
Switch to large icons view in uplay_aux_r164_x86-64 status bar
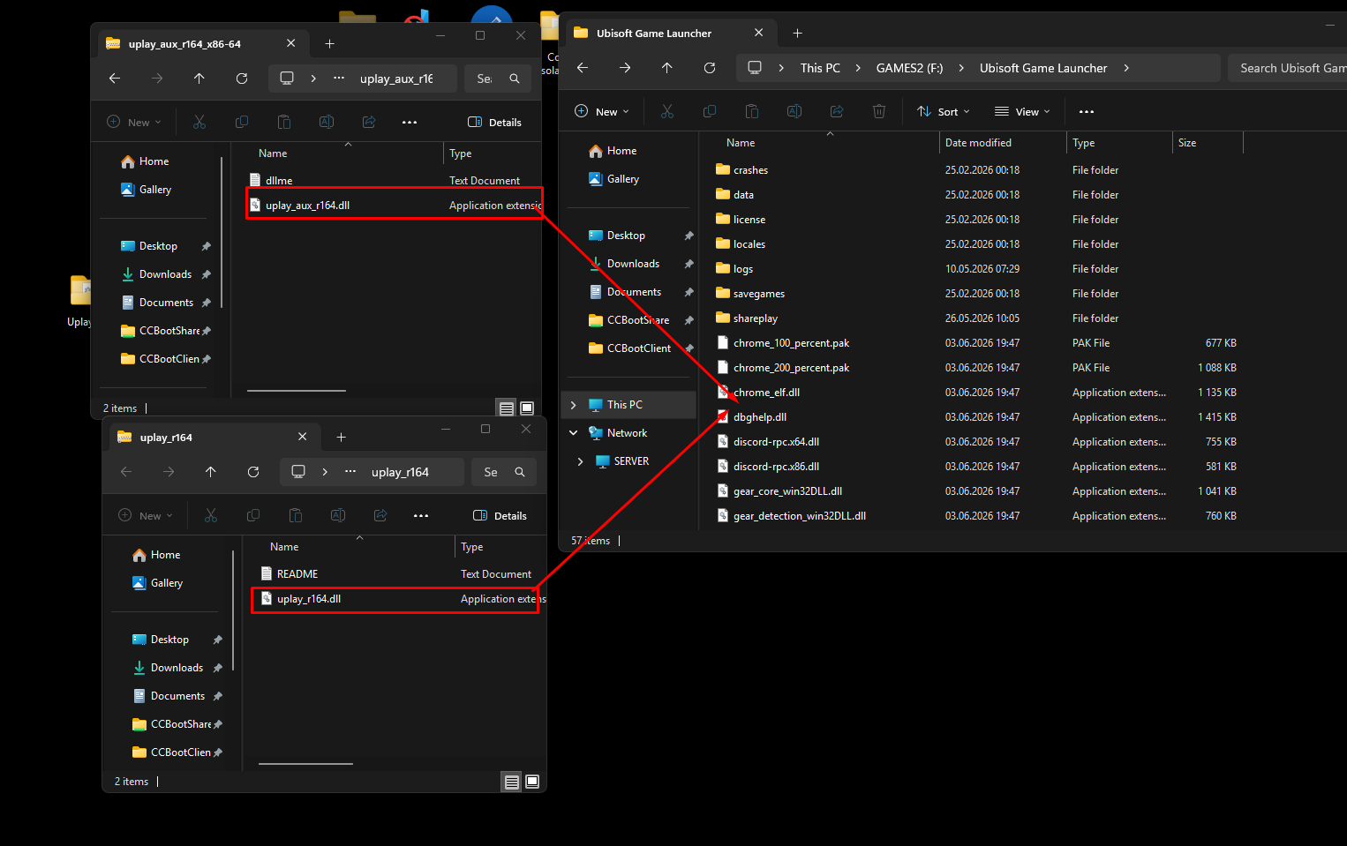point(527,408)
